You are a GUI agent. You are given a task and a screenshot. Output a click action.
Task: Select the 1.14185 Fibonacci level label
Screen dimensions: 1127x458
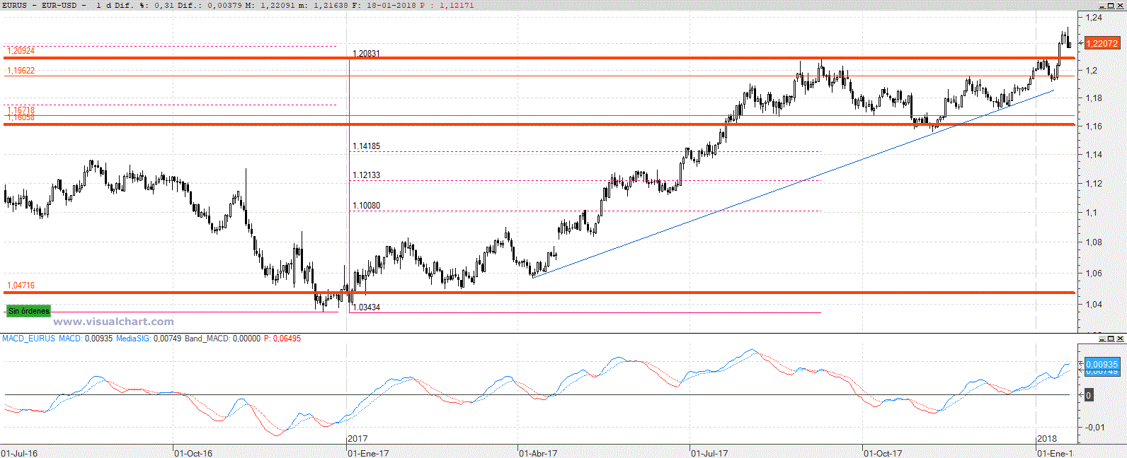[x=366, y=146]
